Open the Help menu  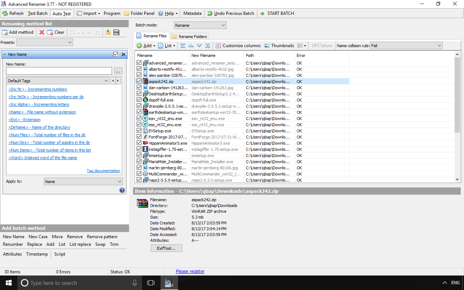pos(168,13)
